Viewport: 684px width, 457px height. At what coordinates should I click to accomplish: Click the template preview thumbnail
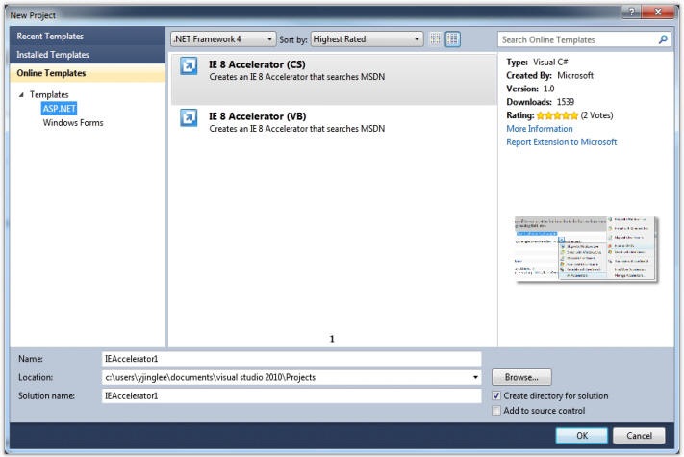pyautogui.click(x=586, y=248)
